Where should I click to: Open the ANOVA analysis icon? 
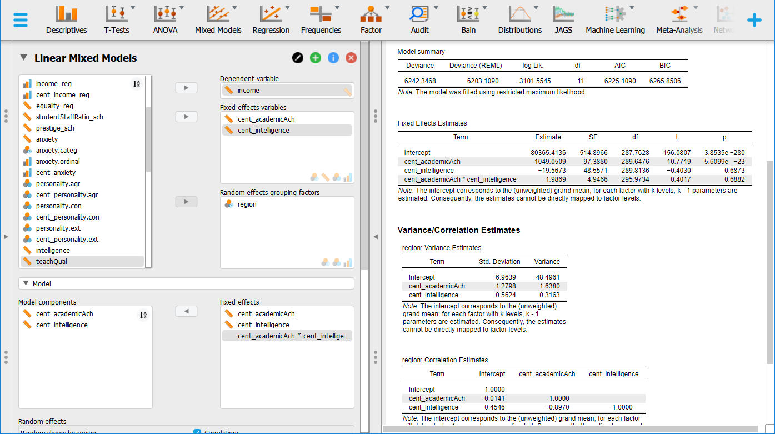coord(165,15)
